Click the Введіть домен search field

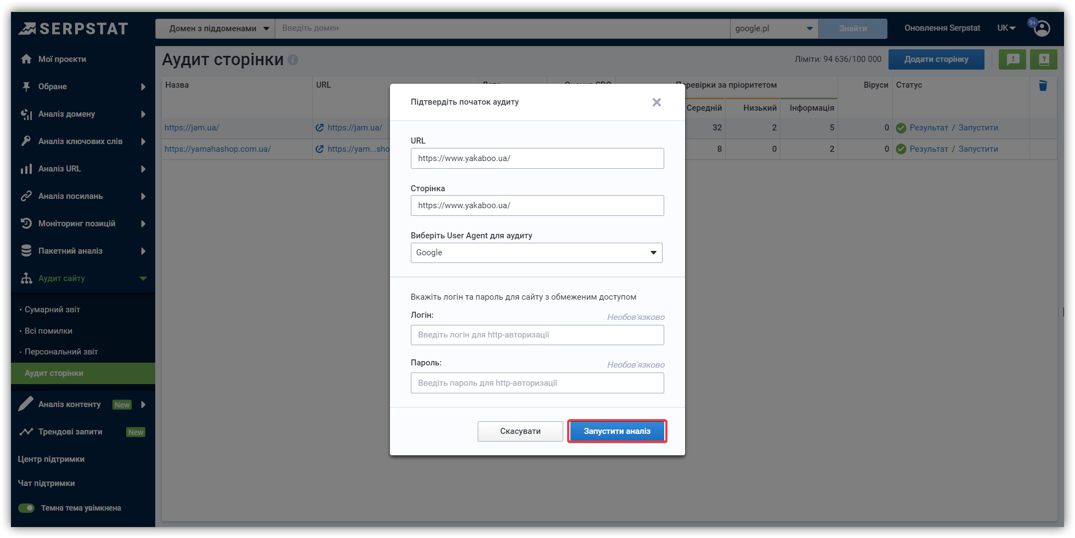[x=502, y=28]
